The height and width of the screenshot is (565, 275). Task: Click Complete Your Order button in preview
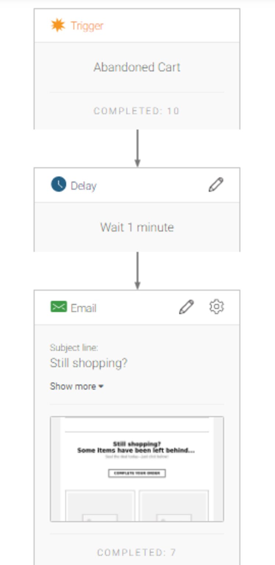coord(137,473)
